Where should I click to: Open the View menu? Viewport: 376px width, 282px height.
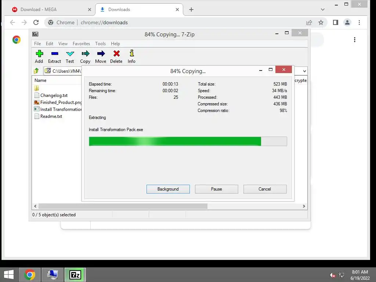63,44
